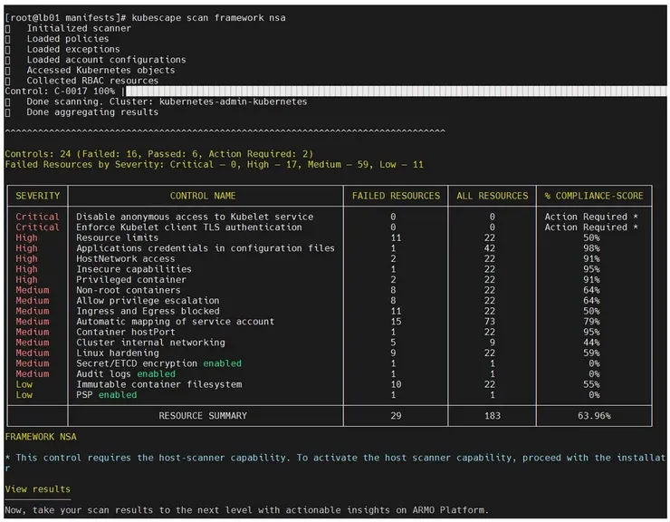Click first 'Action Required *' compliance cell

(x=591, y=217)
